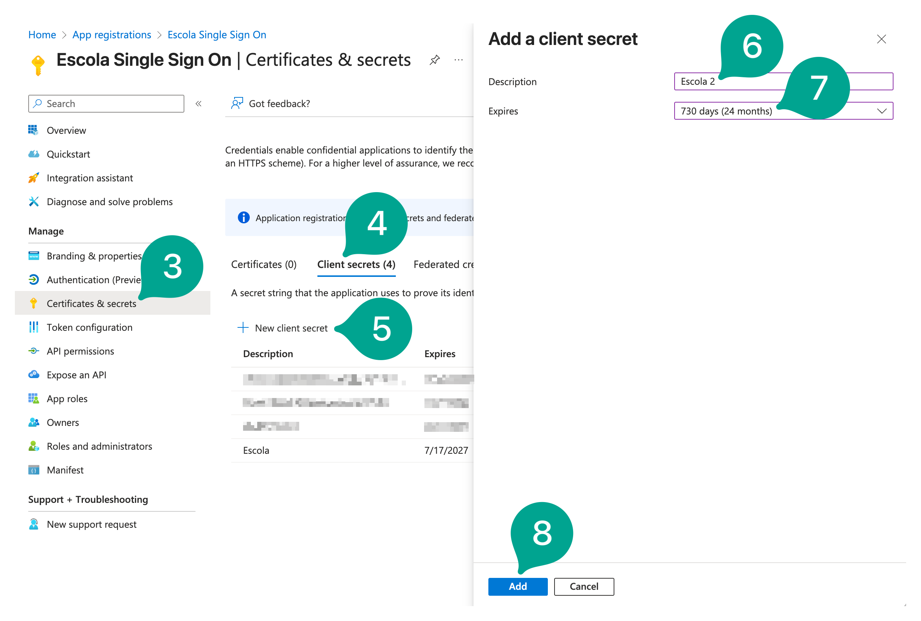921x621 pixels.
Task: Open the ellipsis more options menu
Action: [x=458, y=60]
